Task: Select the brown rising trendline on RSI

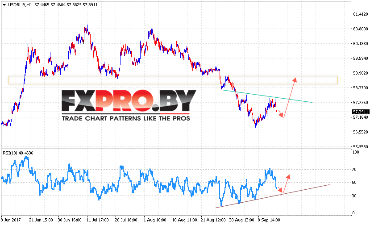Action: pos(273,196)
